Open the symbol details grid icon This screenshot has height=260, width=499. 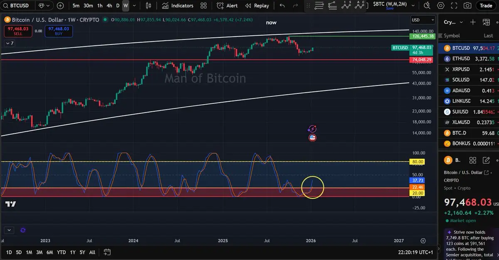coord(472,160)
